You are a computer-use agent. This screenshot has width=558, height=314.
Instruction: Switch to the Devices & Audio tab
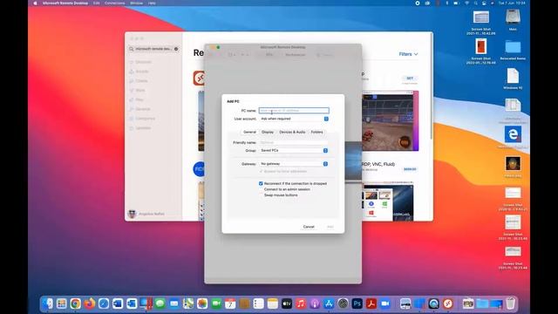pos(292,132)
